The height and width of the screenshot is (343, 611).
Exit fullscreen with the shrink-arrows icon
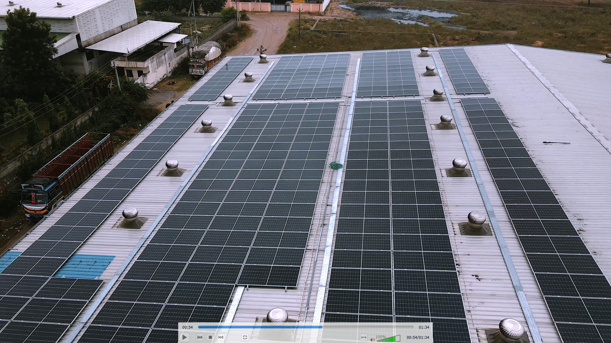click(x=245, y=337)
